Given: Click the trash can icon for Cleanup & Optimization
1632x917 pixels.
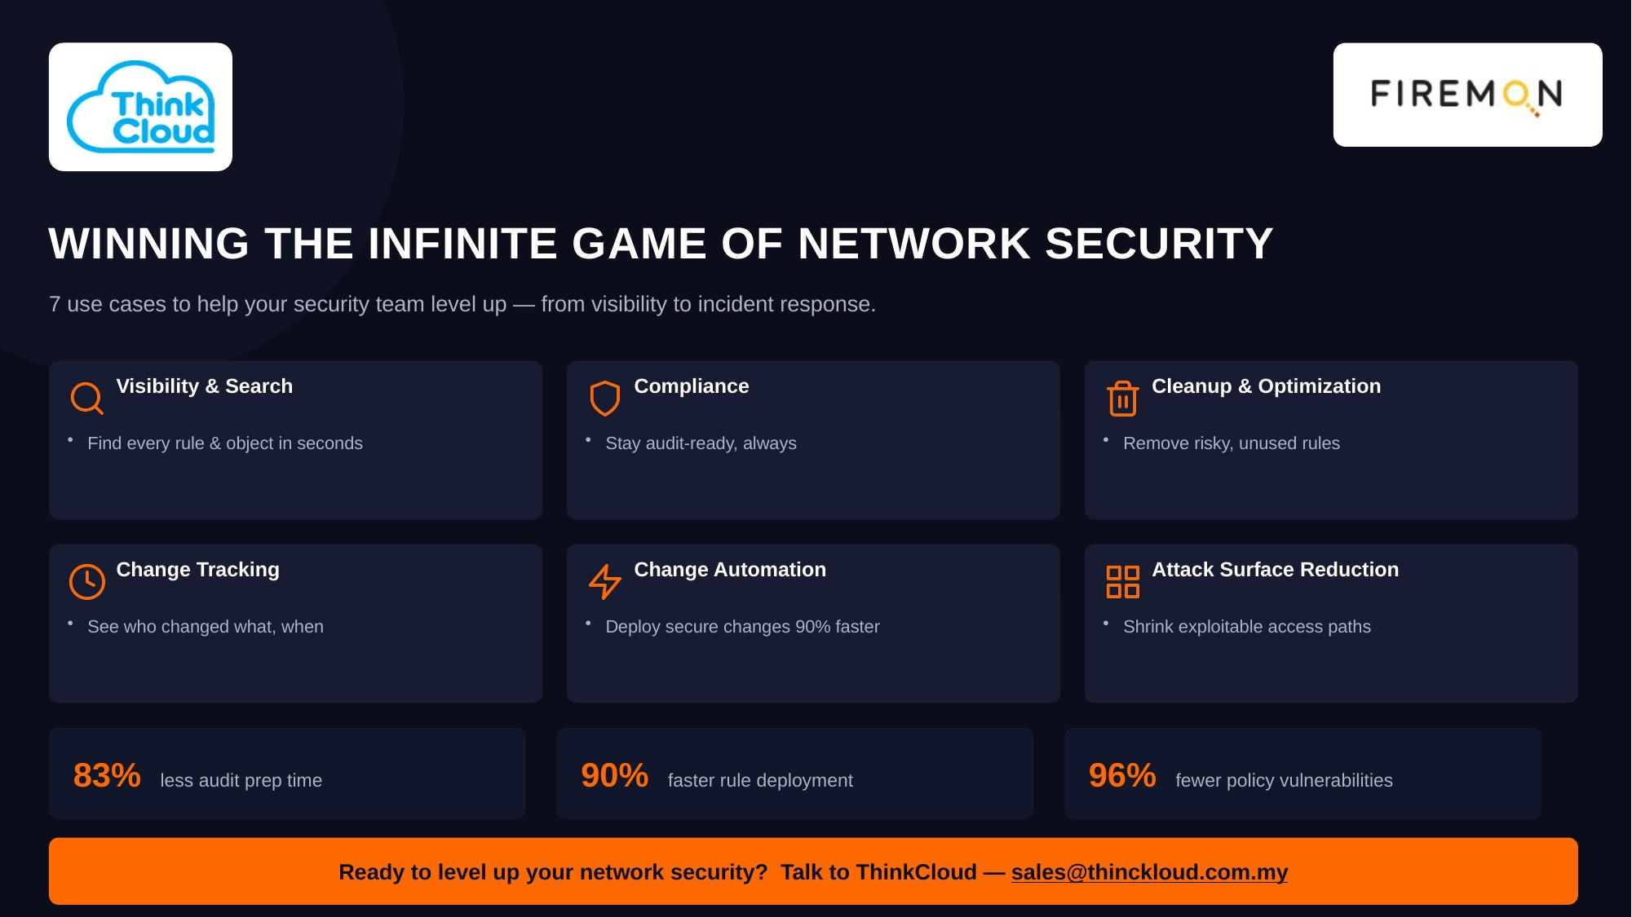Looking at the screenshot, I should (1122, 398).
